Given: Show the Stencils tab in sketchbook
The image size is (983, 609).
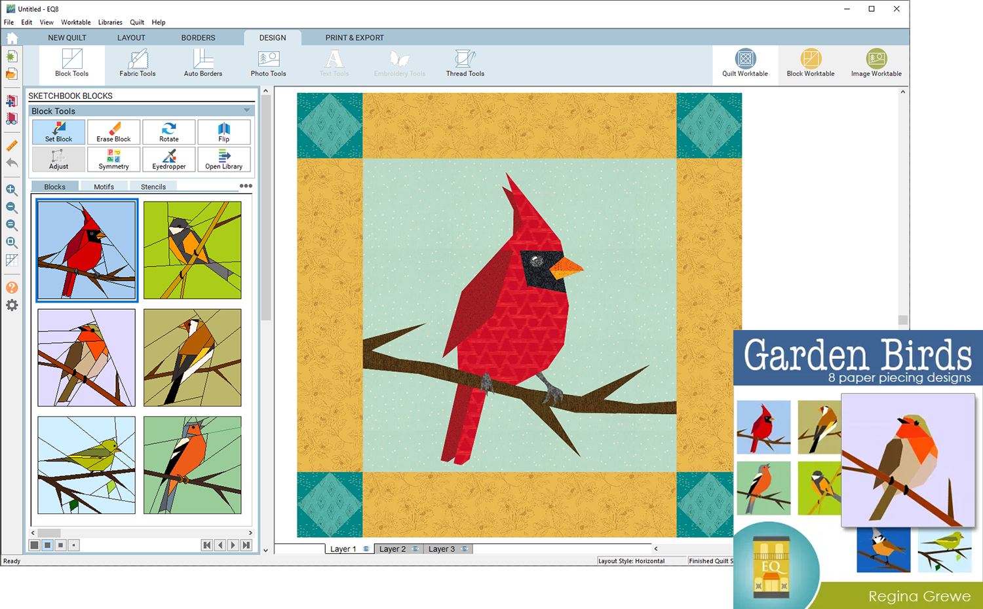Looking at the screenshot, I should click(x=153, y=187).
